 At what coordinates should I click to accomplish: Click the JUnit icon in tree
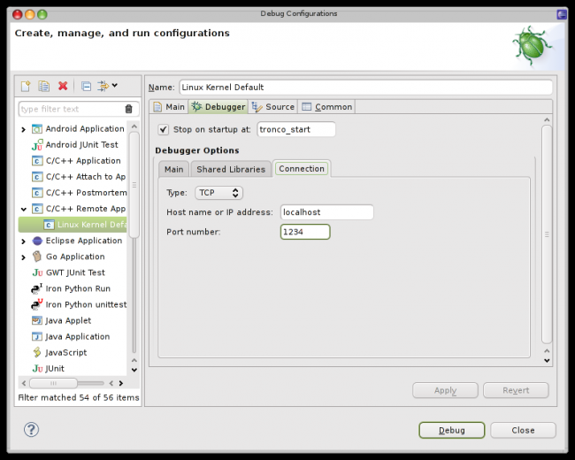pos(37,368)
